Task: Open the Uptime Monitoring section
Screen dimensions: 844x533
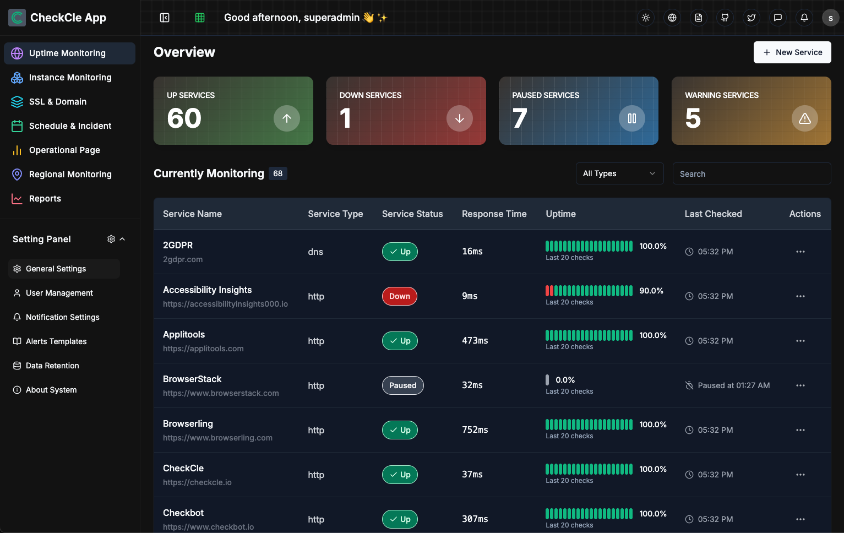Action: tap(67, 53)
